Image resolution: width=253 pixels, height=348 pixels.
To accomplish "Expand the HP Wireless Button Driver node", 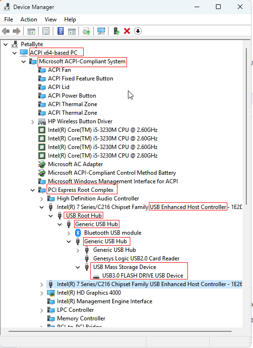I will click(33, 121).
